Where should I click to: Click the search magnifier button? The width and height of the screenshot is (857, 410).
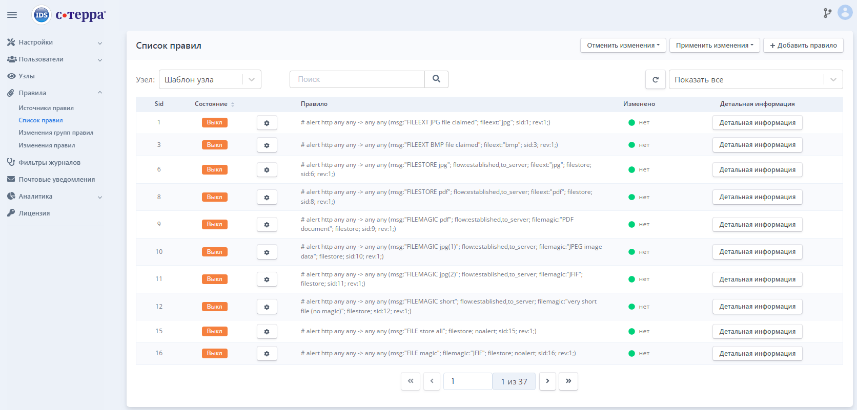pyautogui.click(x=436, y=79)
